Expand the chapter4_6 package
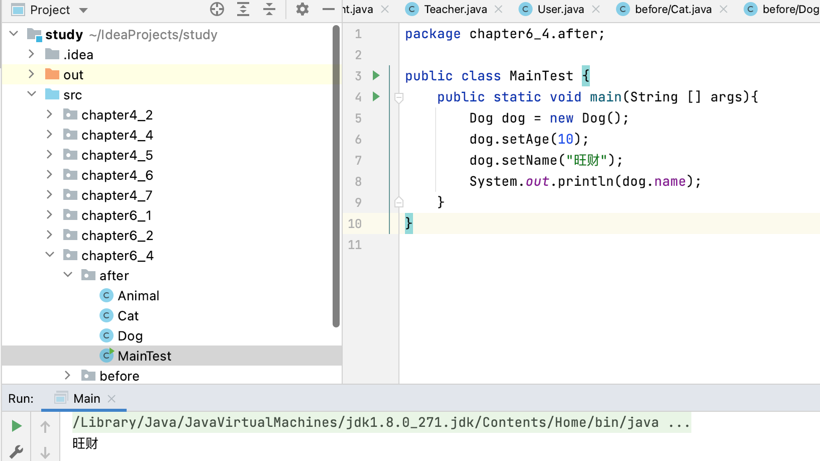The width and height of the screenshot is (820, 461). pyautogui.click(x=49, y=174)
